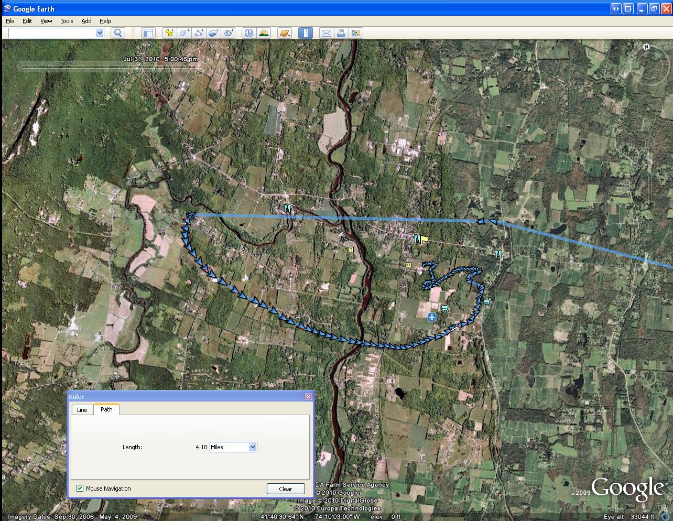The height and width of the screenshot is (521, 673).
Task: Click the Clear button in Ruler dialog
Action: [x=286, y=489]
